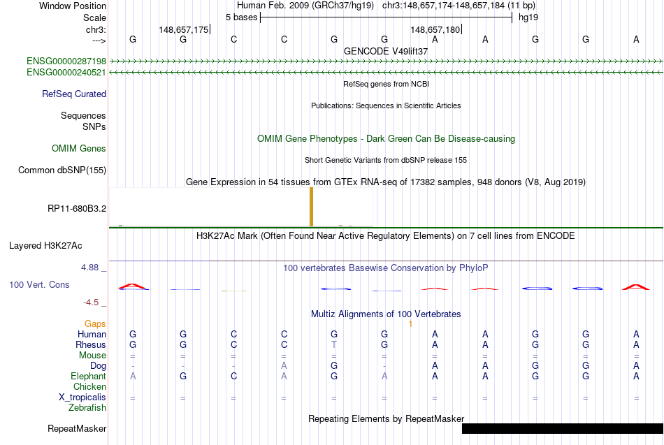The width and height of the screenshot is (664, 445).
Task: Click the Rhesus species label
Action: click(91, 345)
